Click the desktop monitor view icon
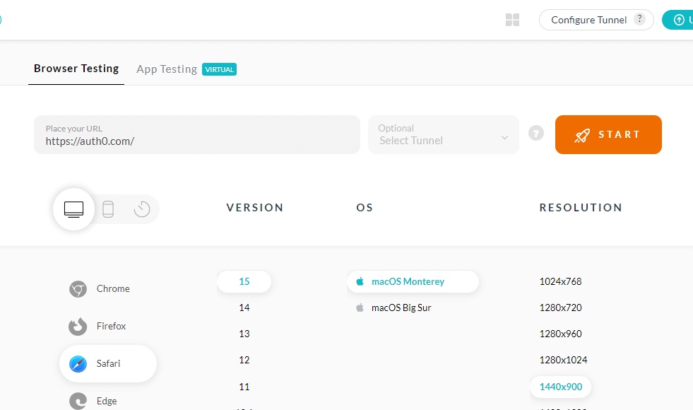Image resolution: width=693 pixels, height=410 pixels. click(x=73, y=209)
